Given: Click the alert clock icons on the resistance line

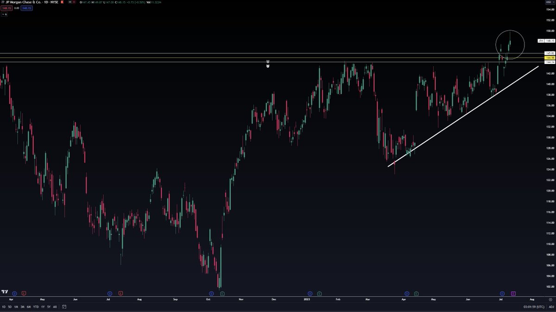Looking at the screenshot, I should pos(268,64).
